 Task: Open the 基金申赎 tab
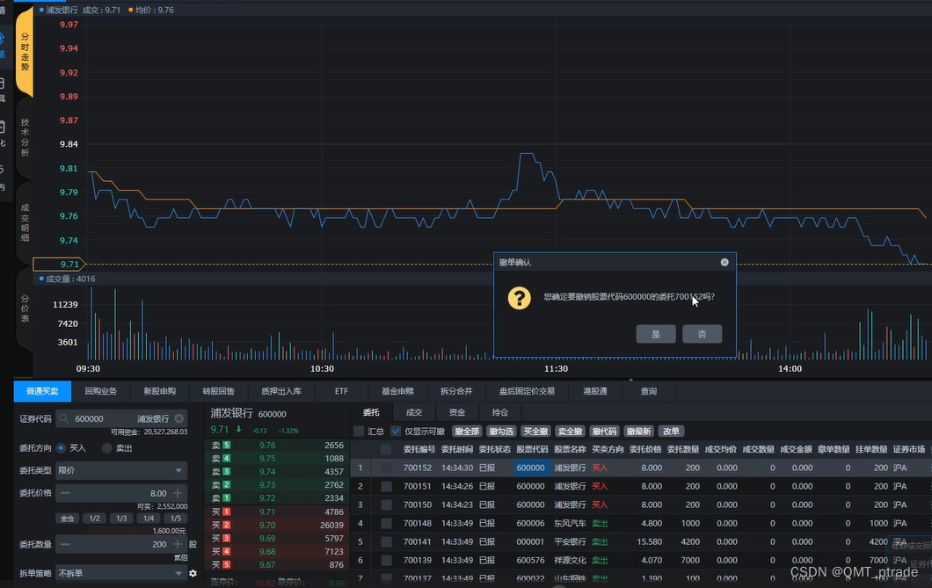(x=397, y=391)
